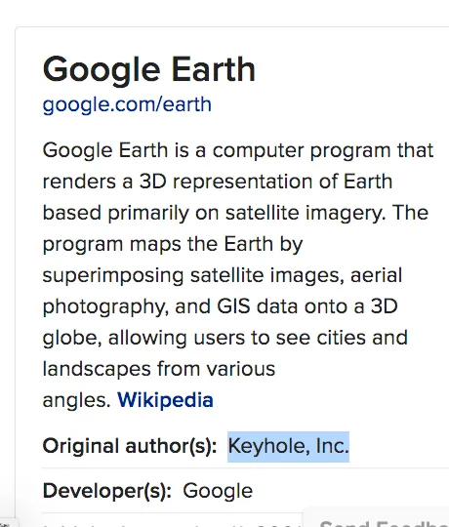
Task: Click 'superimposing' in the description
Action: click(x=113, y=276)
